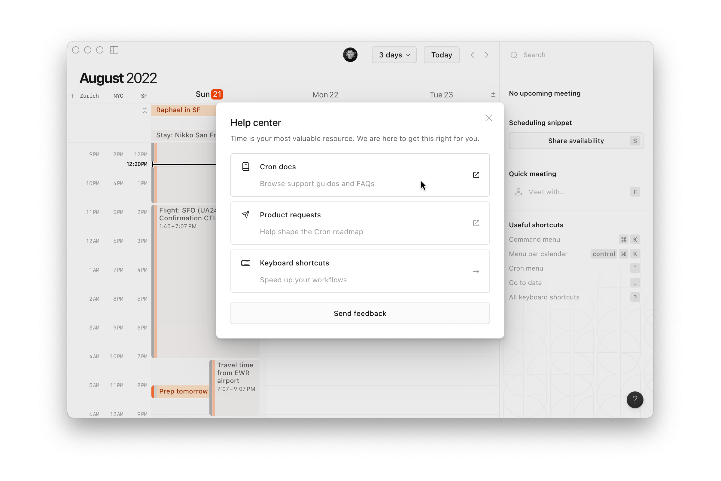The width and height of the screenshot is (721, 481).
Task: Click the forward navigation chevron
Action: pos(487,55)
